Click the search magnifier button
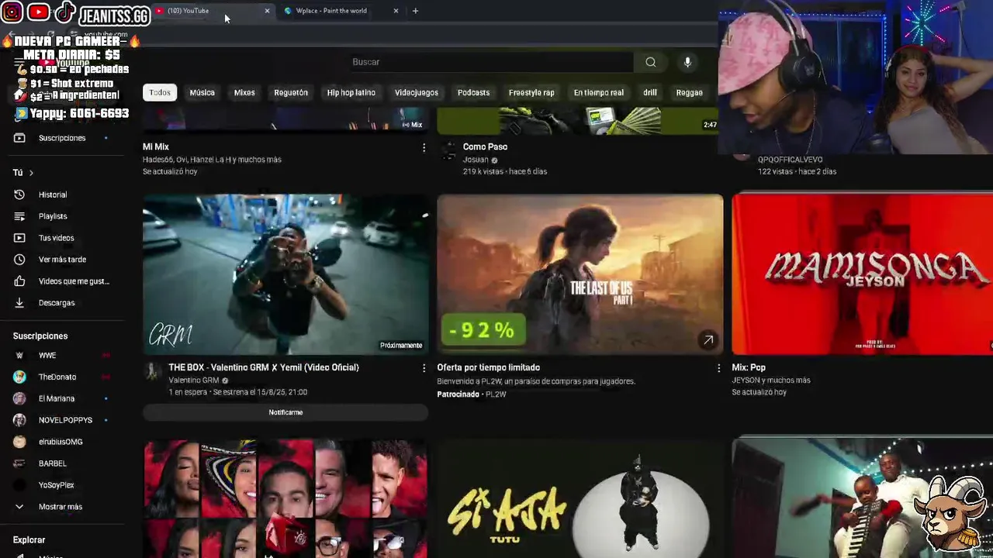 click(651, 62)
